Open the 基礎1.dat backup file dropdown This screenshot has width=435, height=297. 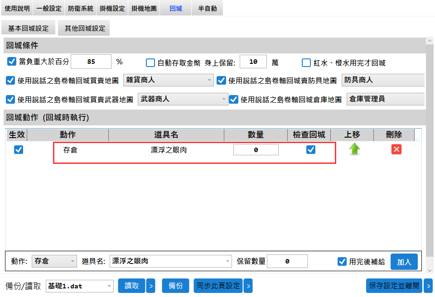point(79,286)
